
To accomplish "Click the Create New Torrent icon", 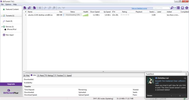I will point(34,8).
